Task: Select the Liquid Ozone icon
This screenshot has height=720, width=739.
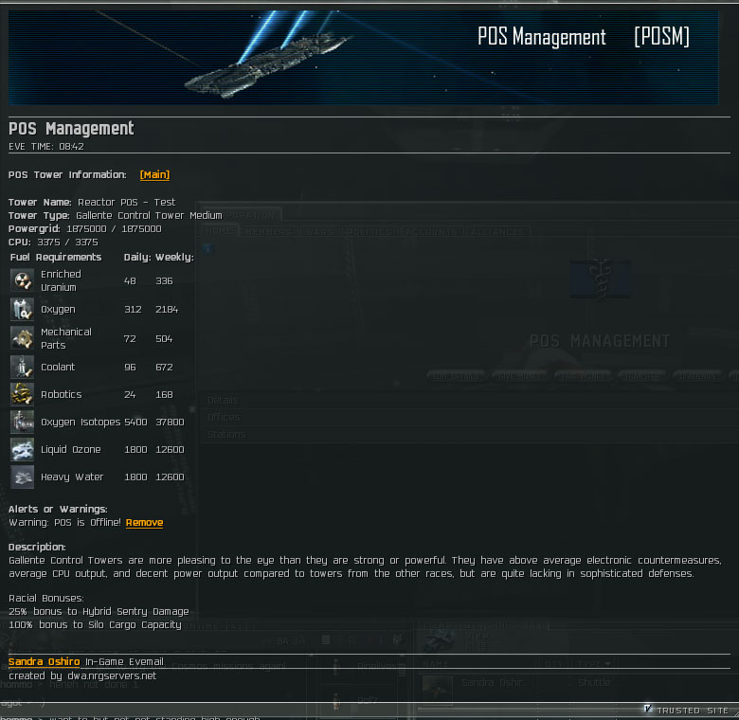Action: click(23, 450)
